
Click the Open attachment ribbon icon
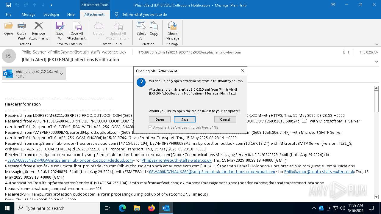click(9, 29)
